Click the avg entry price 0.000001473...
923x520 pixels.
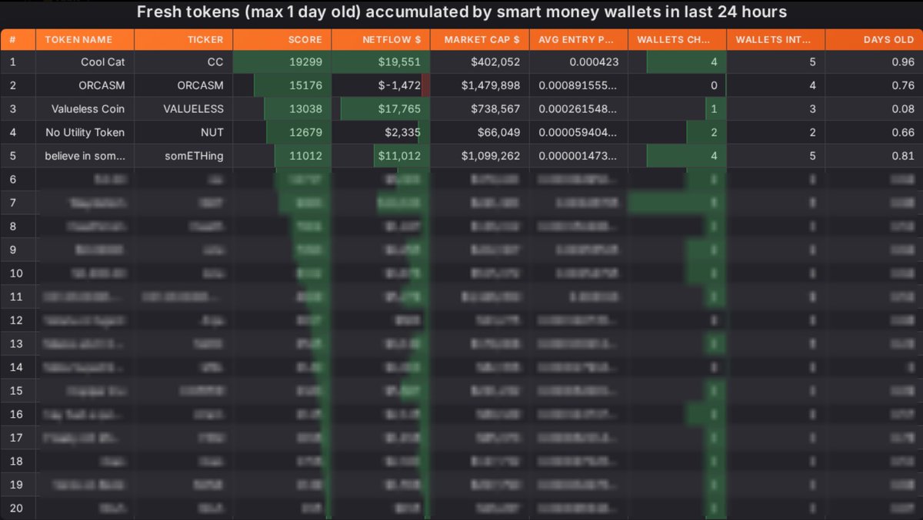[x=578, y=156]
